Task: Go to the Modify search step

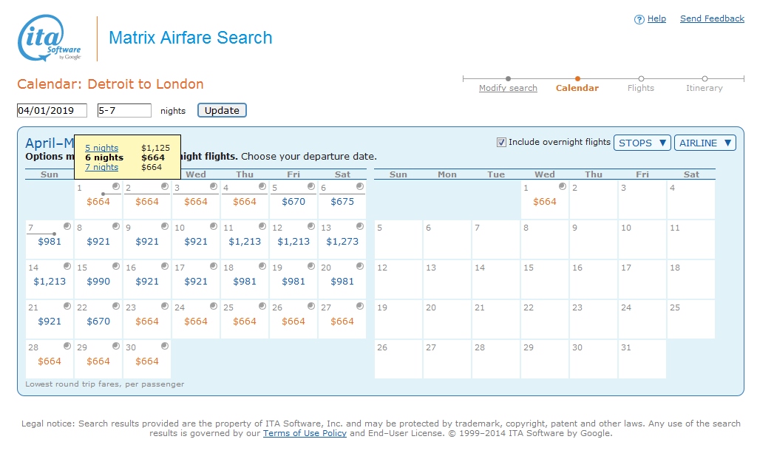Action: pyautogui.click(x=508, y=88)
